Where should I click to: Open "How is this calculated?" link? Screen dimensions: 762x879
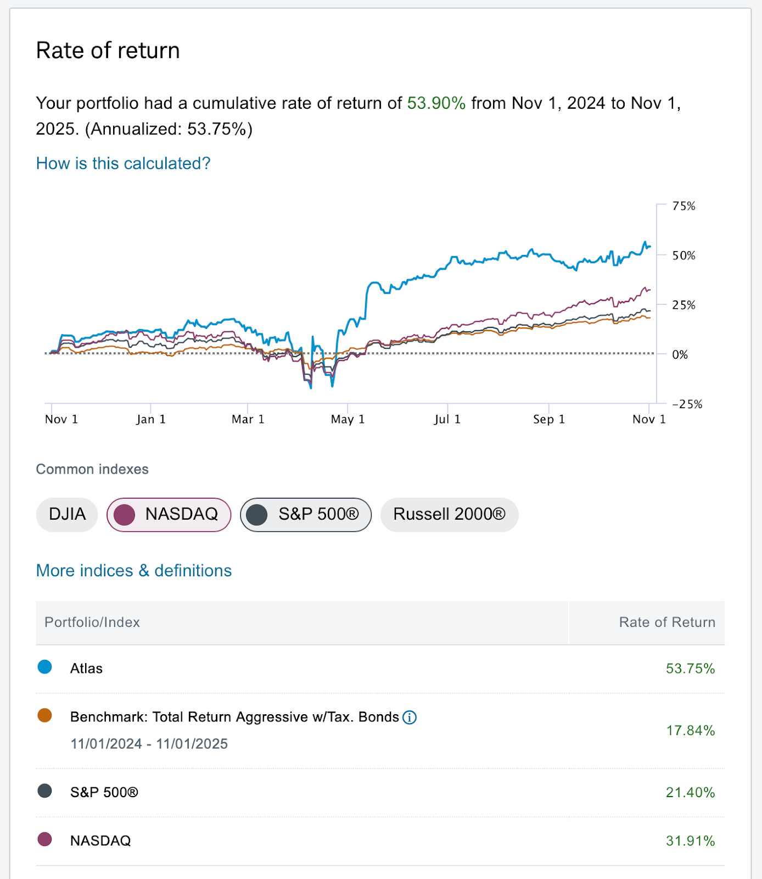123,164
